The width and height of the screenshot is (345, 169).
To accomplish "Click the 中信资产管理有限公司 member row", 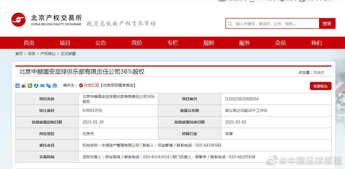I will [205, 145].
